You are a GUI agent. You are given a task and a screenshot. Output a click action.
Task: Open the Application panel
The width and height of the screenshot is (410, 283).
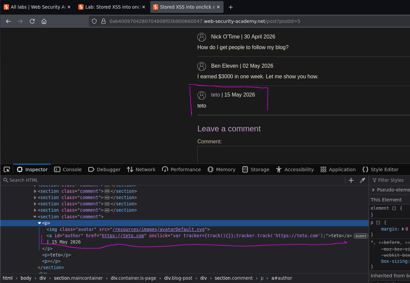tap(338, 170)
